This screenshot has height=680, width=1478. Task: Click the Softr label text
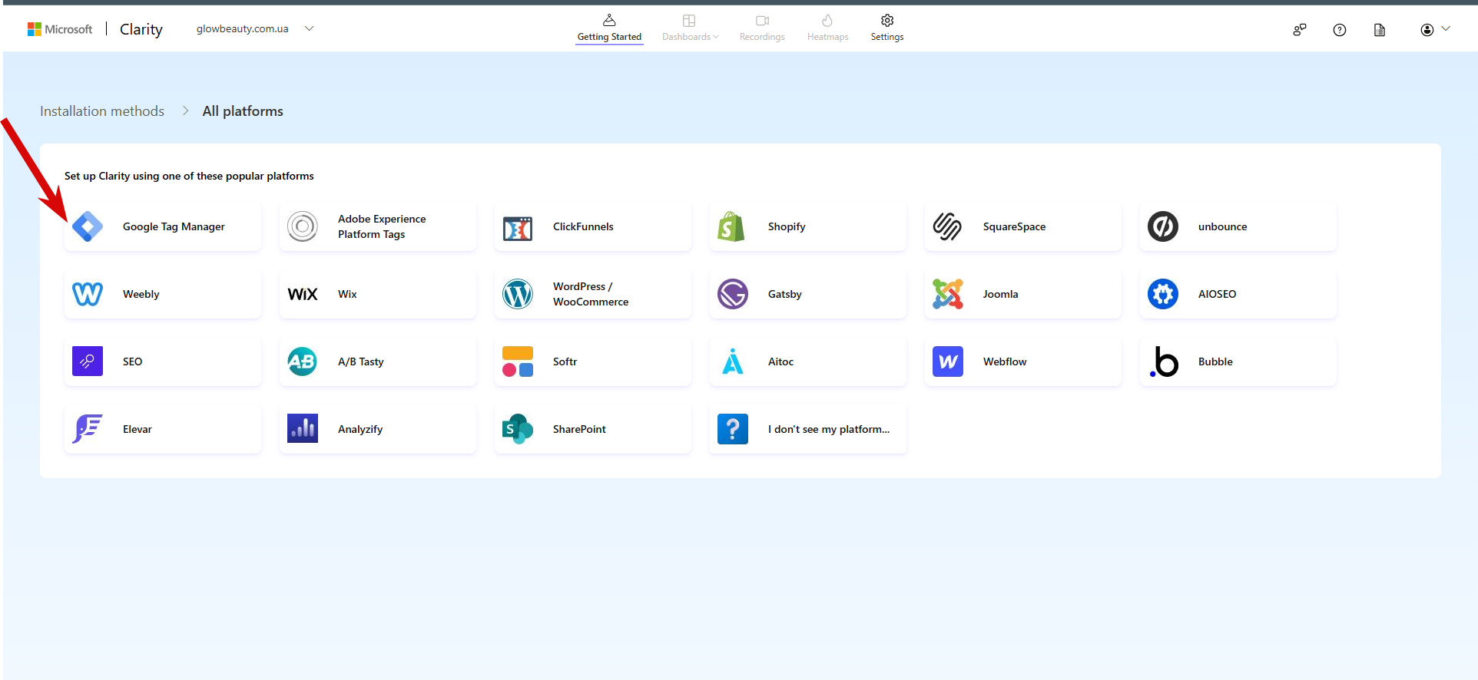pos(565,361)
